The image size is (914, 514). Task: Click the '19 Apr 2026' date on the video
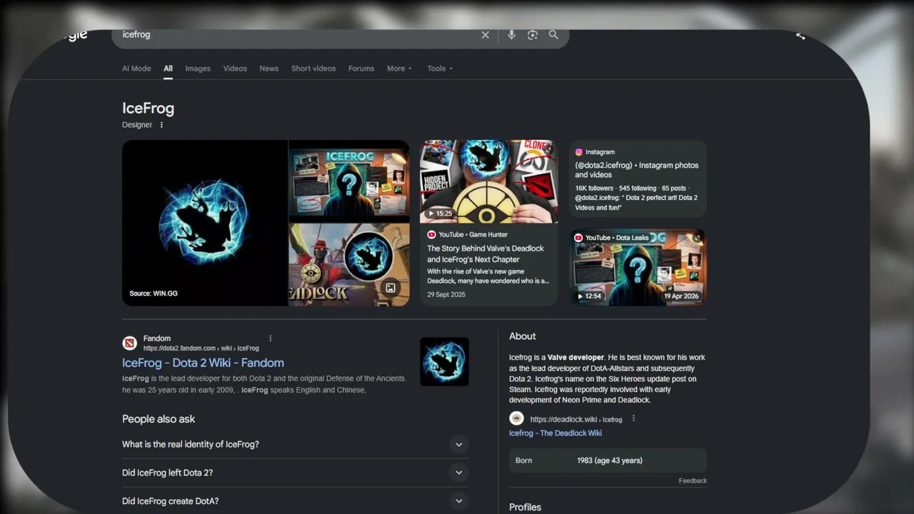point(681,296)
